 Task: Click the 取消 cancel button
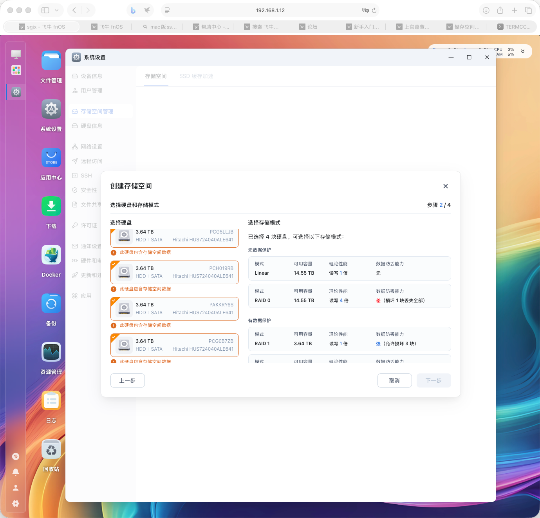(x=394, y=380)
